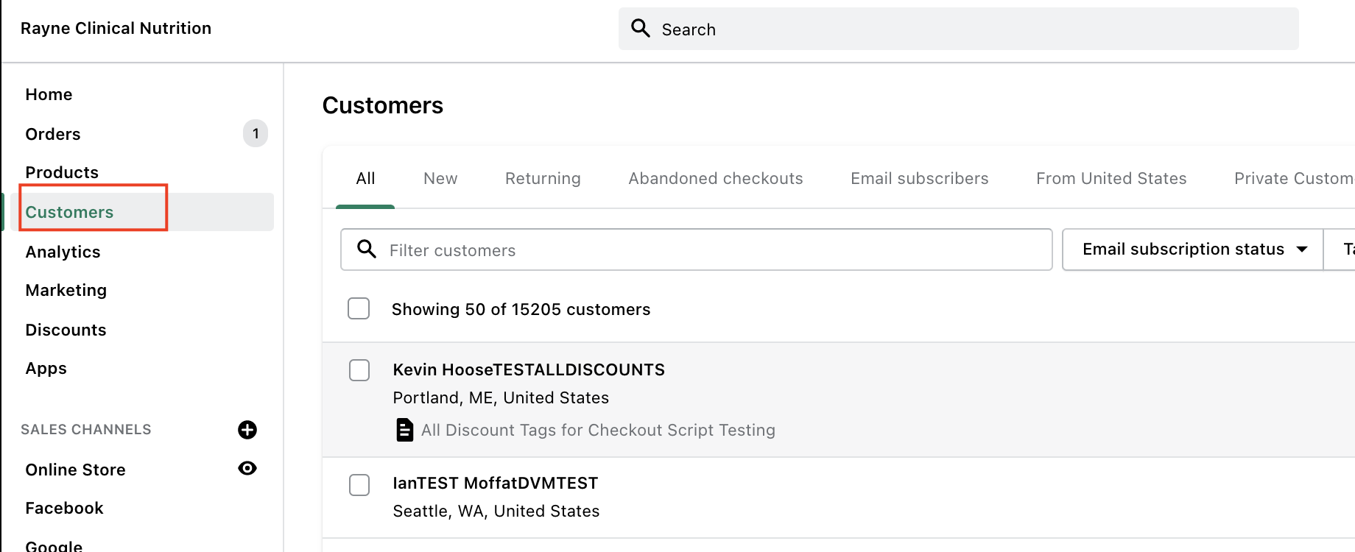Click the filter customers magnifier icon

click(367, 250)
